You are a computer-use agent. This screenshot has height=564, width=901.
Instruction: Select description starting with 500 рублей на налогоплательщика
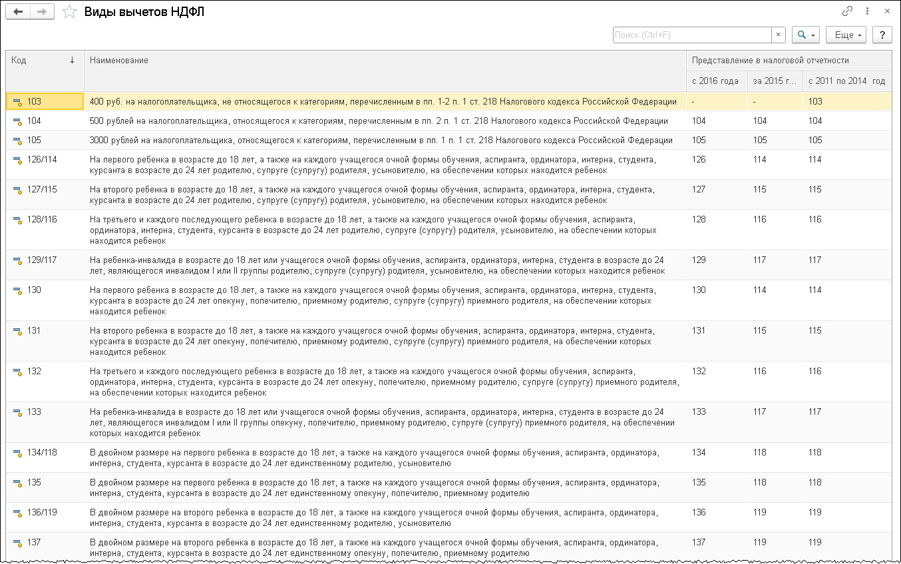coord(379,121)
